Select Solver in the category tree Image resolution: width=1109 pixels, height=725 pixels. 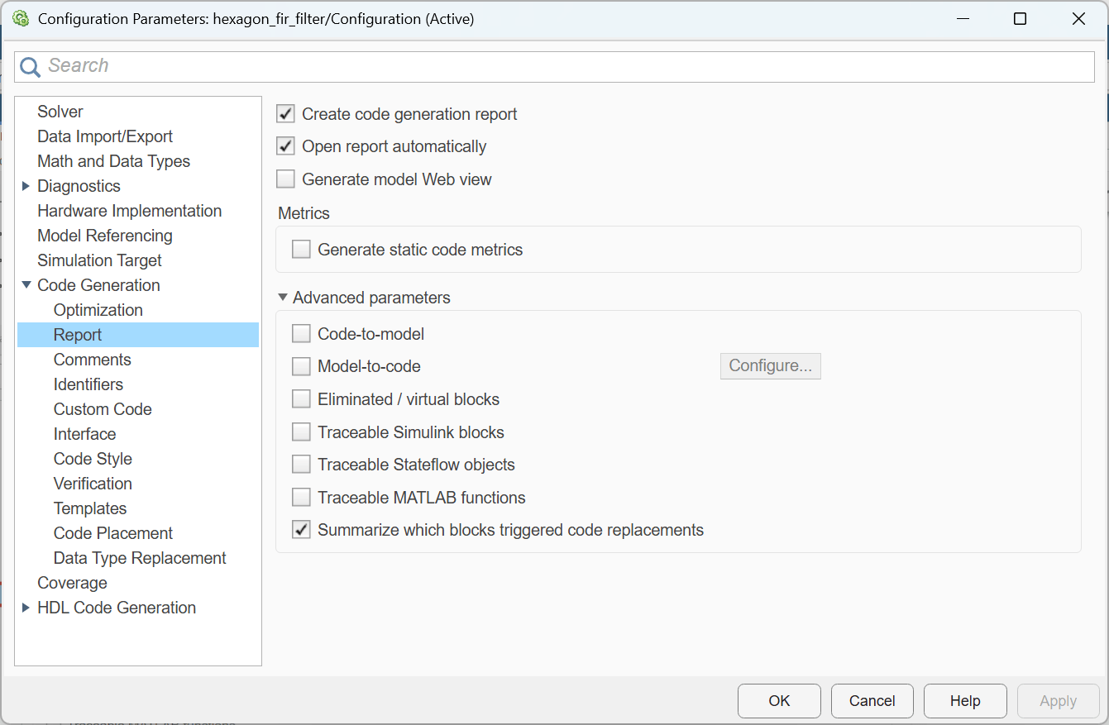(x=60, y=112)
